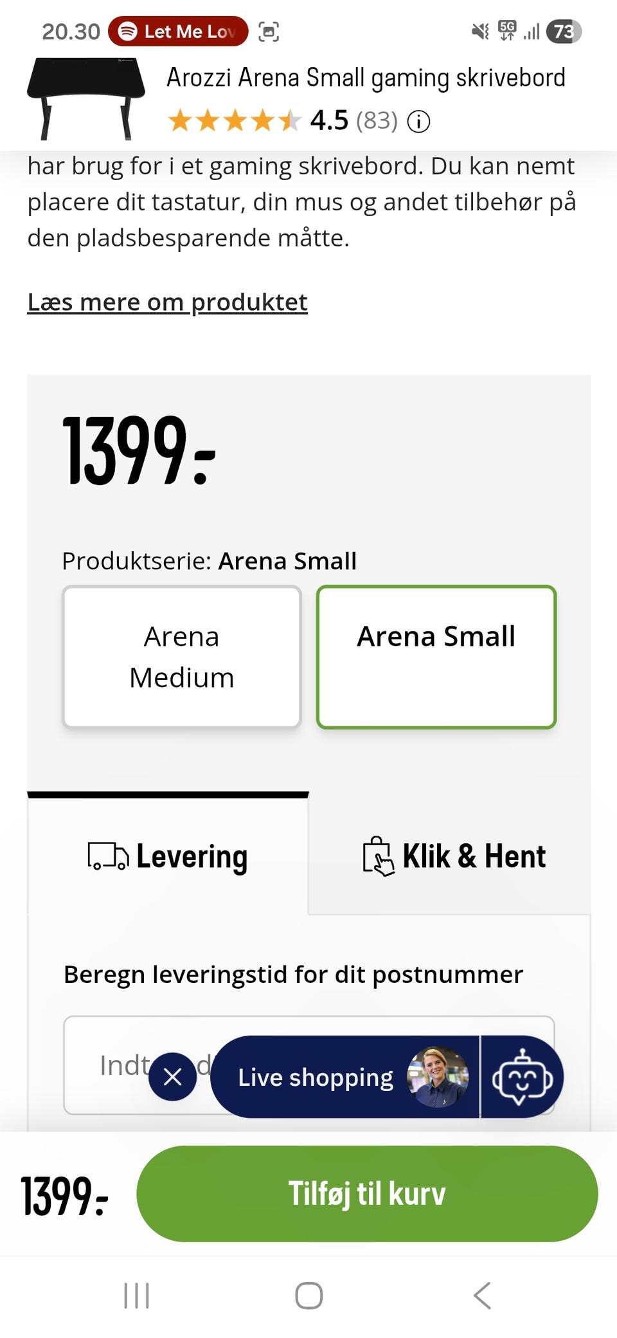This screenshot has width=617, height=1338.
Task: Open the 4.5 star rating reviews
Action: [x=283, y=121]
